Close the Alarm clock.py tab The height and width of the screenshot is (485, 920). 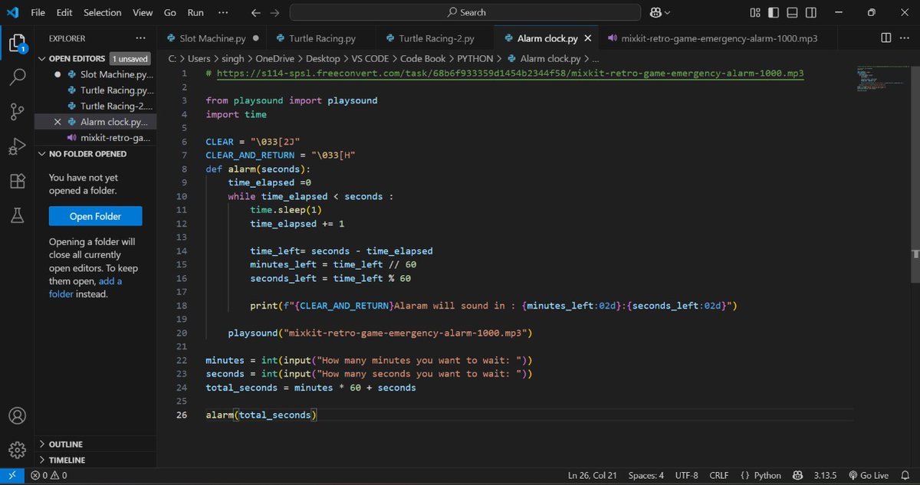(588, 38)
